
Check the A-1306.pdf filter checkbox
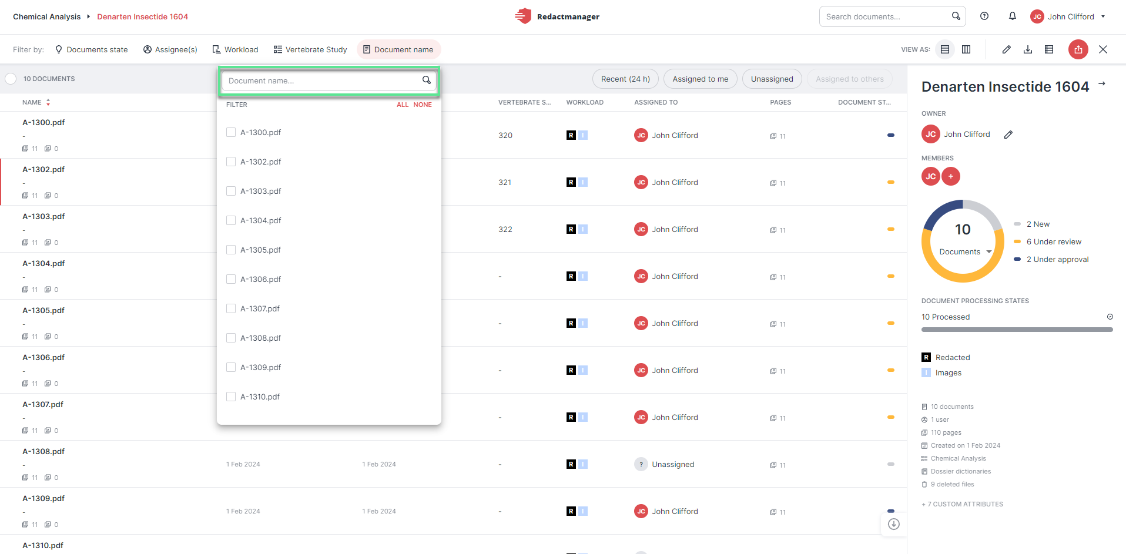tap(231, 279)
